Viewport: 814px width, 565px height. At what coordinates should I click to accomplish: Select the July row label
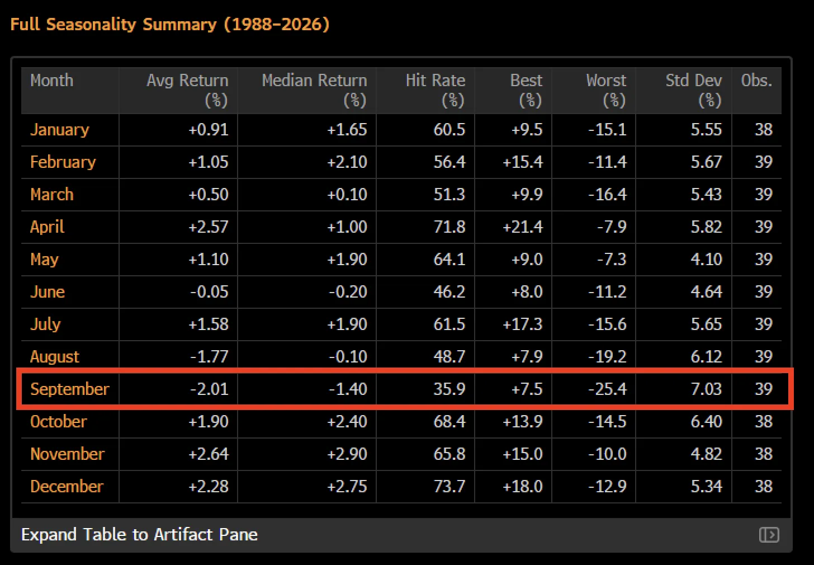click(45, 324)
